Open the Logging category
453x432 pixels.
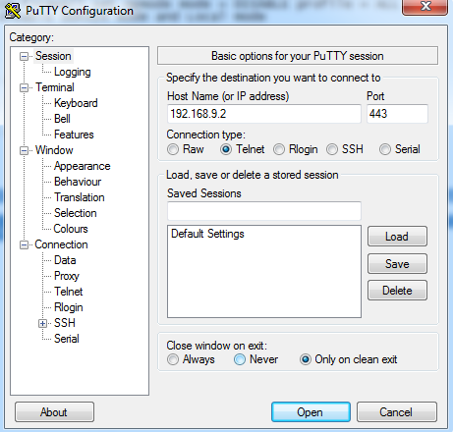(x=73, y=72)
